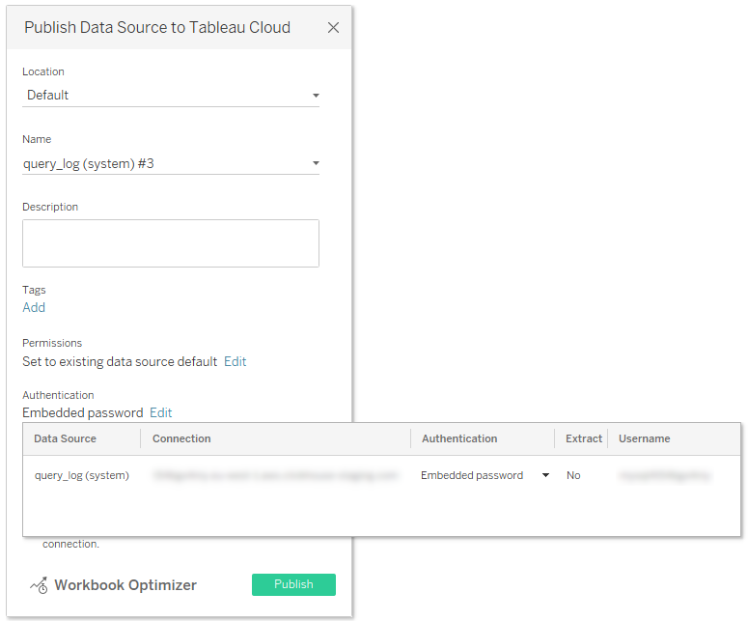Open the Embedded password authentication dropdown in table

[545, 475]
